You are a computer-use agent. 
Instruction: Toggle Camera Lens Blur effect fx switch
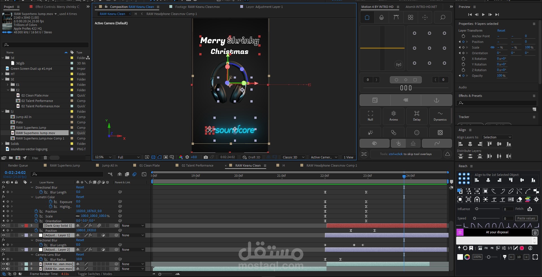[3, 254]
